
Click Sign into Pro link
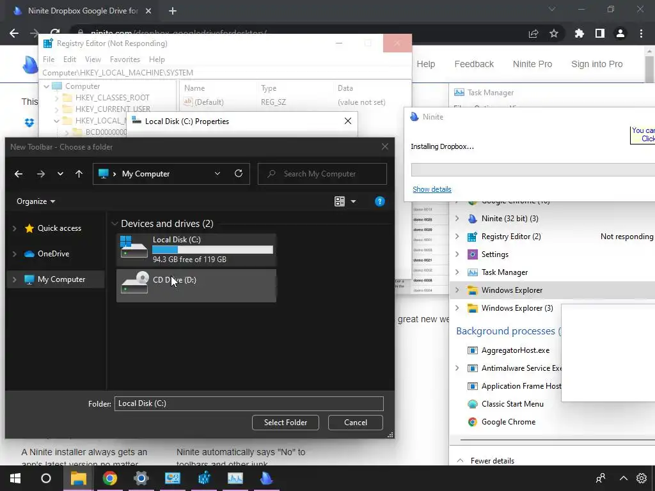click(597, 64)
